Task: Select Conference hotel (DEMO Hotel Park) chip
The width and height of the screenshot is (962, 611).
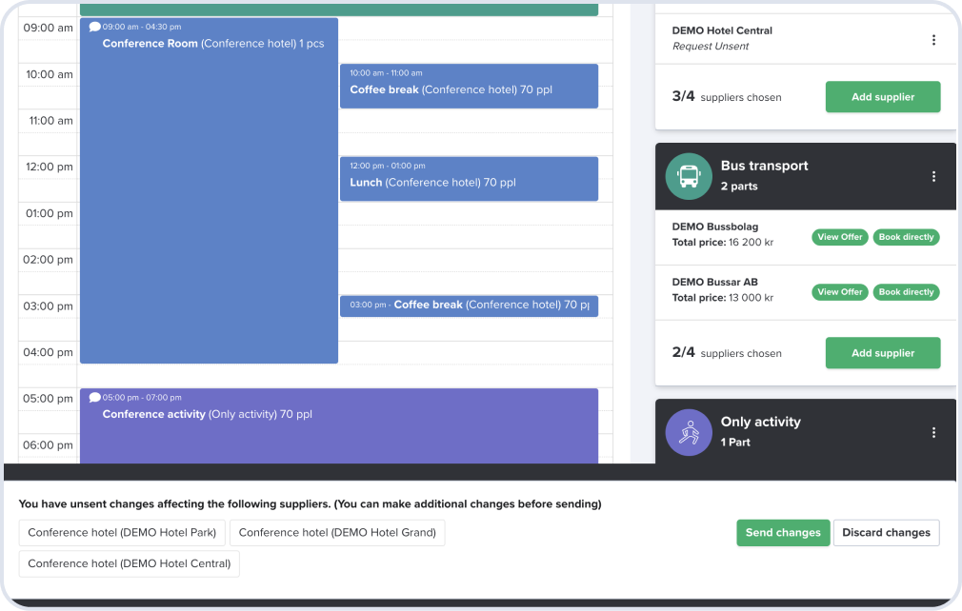Action: (122, 533)
